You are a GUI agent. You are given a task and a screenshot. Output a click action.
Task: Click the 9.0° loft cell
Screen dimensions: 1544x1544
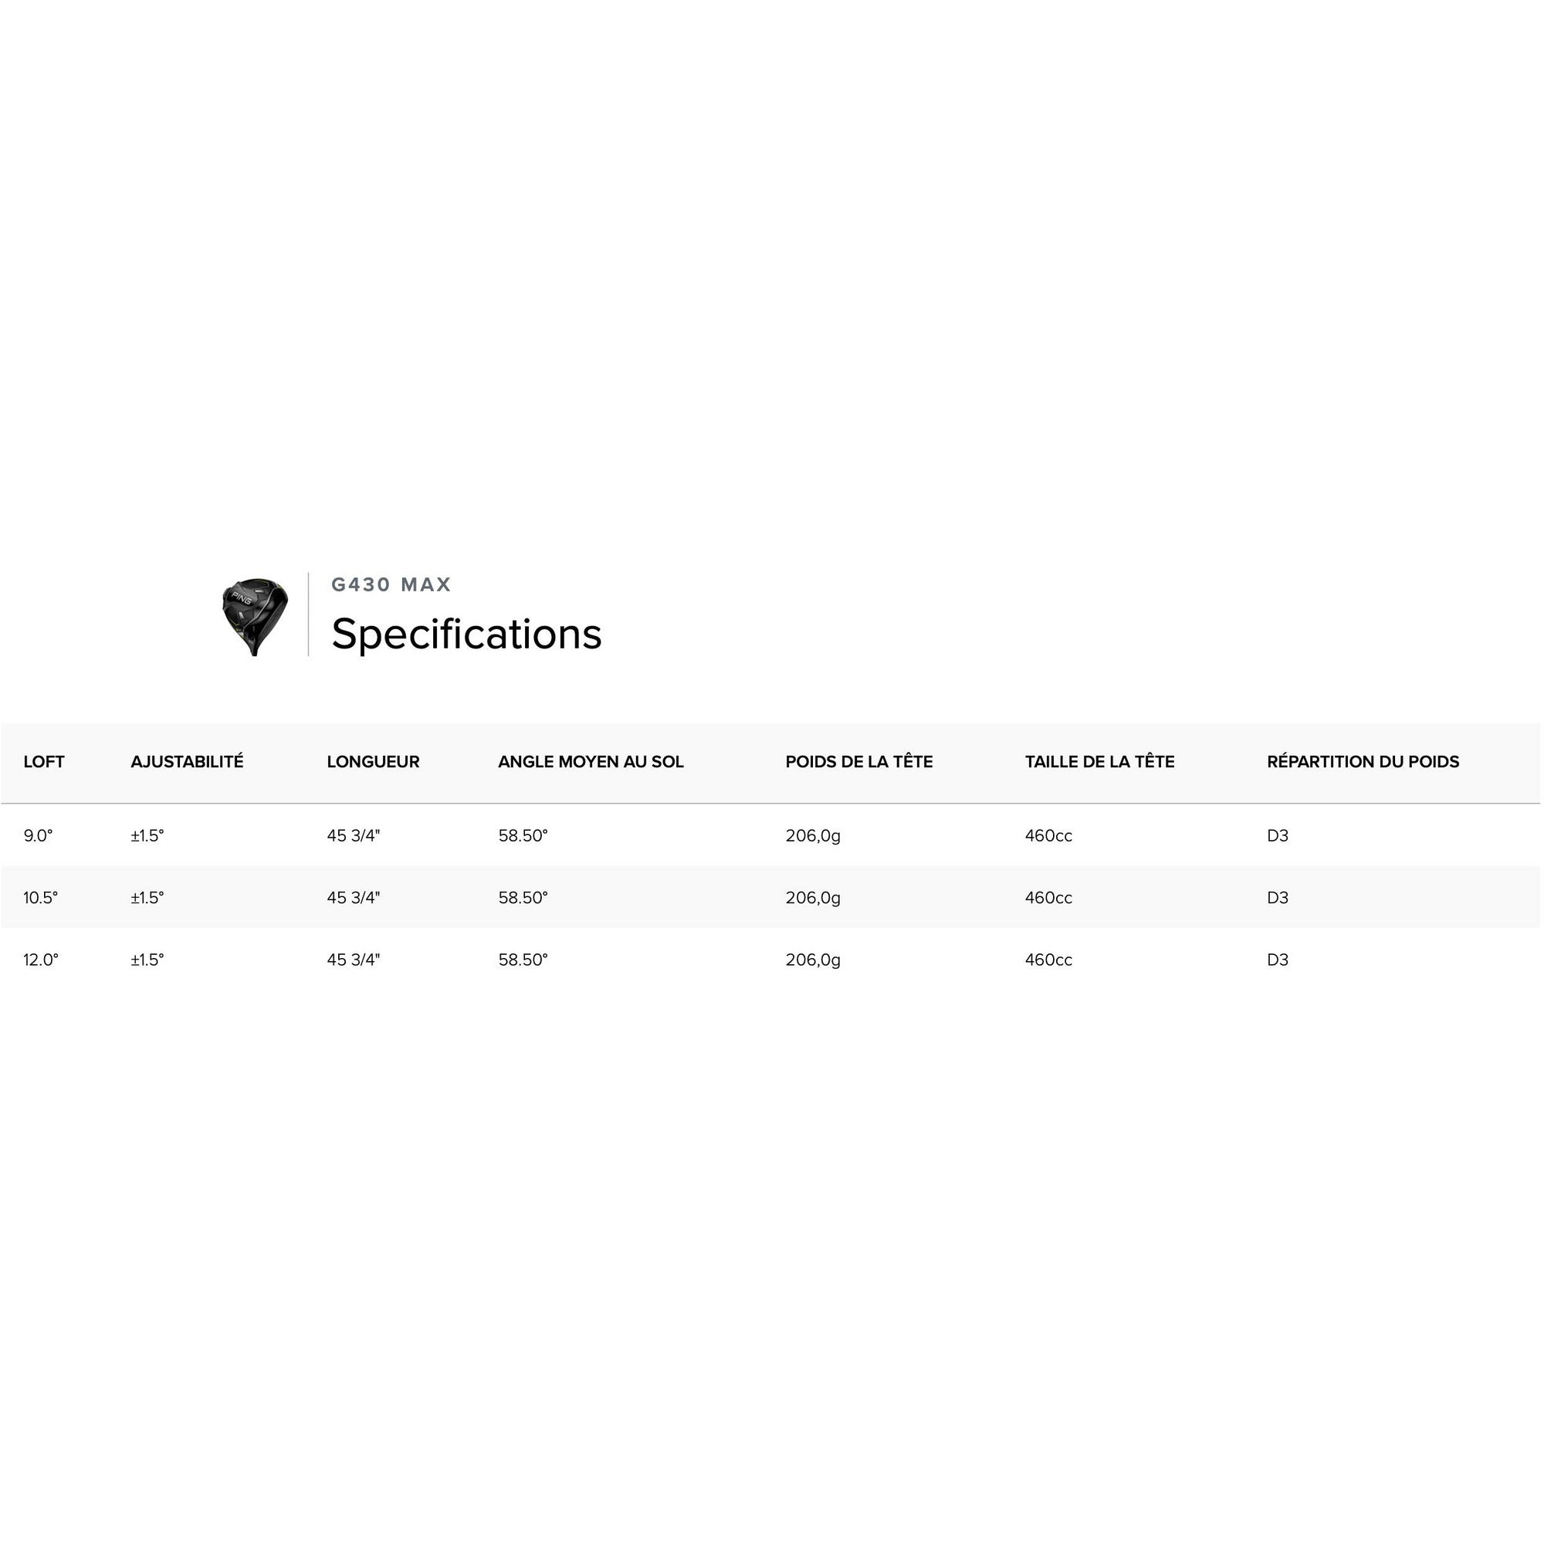tap(39, 836)
